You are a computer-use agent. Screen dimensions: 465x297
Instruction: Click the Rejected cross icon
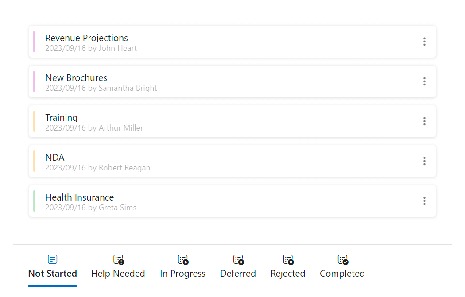point(288,259)
